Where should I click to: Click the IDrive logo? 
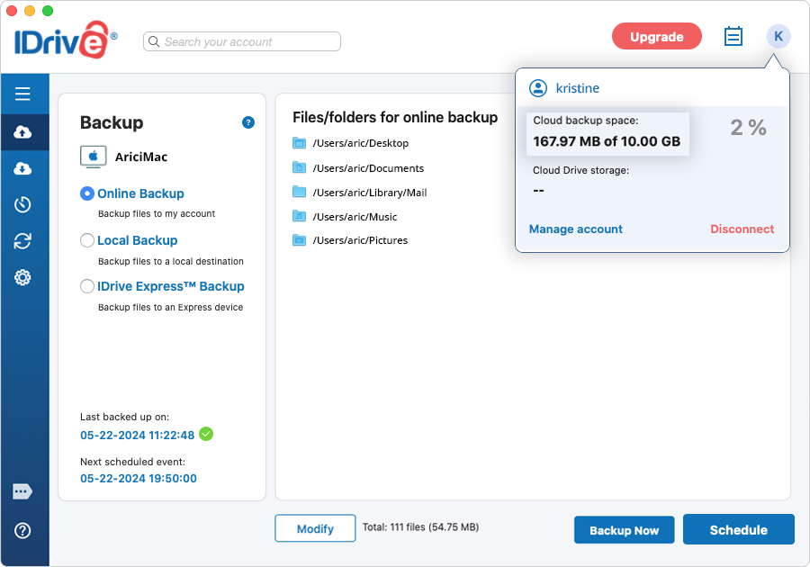point(66,40)
